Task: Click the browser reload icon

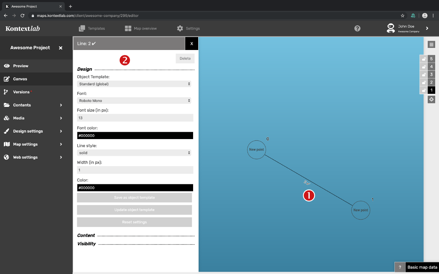Action: (x=22, y=15)
